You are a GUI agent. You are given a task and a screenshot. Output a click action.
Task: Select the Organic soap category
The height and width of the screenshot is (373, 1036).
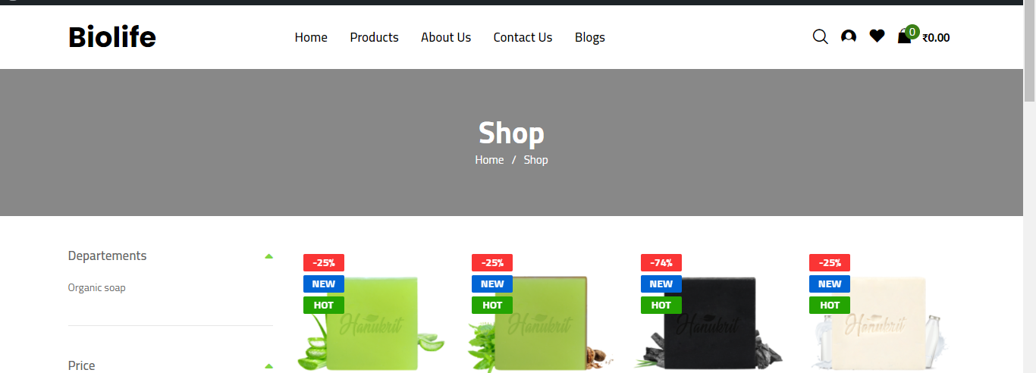click(96, 287)
